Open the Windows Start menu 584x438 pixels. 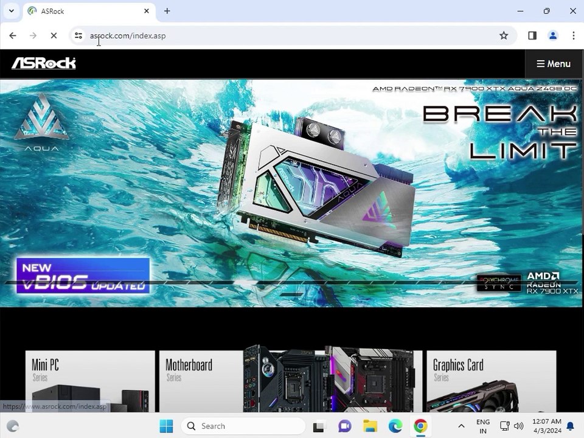coord(166,426)
